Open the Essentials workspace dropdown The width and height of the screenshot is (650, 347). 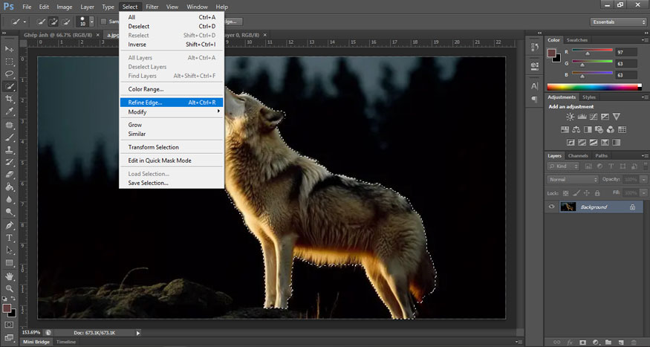pos(618,22)
